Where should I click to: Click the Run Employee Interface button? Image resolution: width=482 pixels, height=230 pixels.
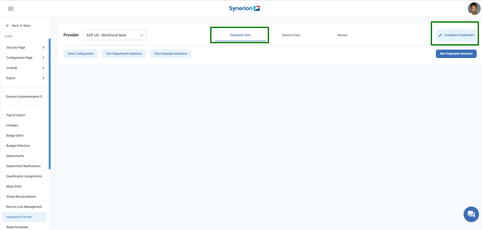pos(456,54)
